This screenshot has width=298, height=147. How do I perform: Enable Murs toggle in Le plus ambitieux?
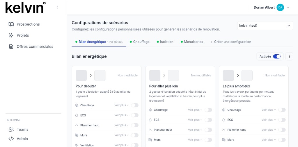[x=282, y=140]
